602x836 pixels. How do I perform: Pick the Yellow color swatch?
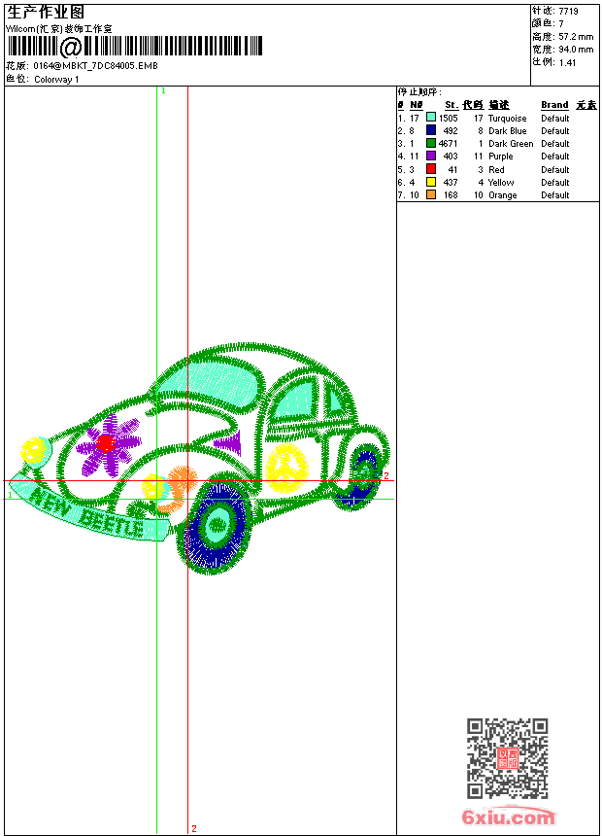431,182
